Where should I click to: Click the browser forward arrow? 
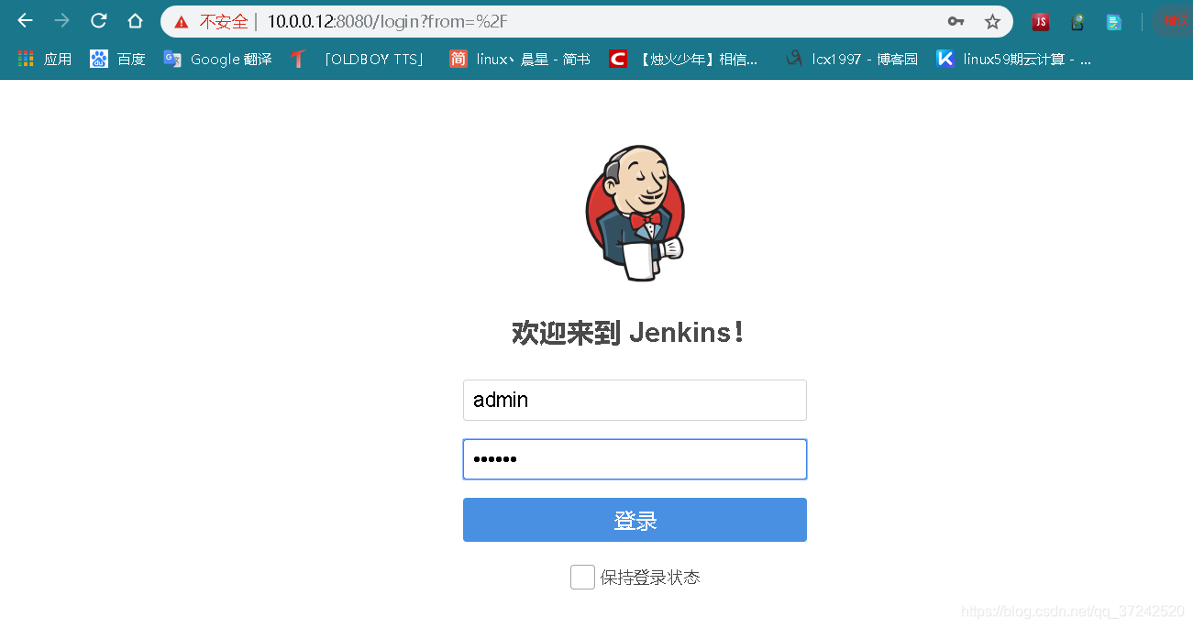pos(61,21)
